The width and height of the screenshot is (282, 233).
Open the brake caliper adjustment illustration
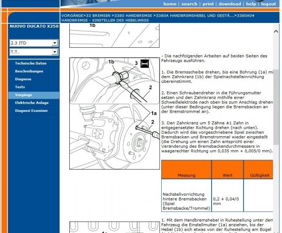(x=114, y=113)
